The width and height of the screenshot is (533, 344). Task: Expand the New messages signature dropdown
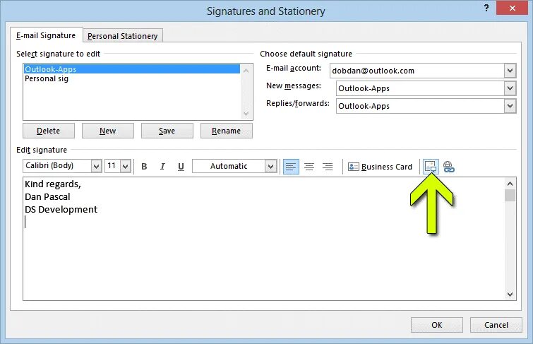tap(510, 88)
